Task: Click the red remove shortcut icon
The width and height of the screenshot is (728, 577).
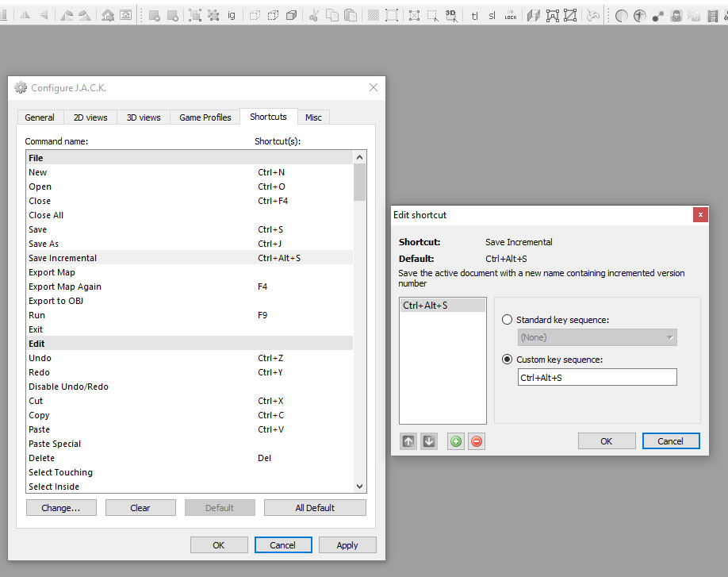Action: coord(477,441)
